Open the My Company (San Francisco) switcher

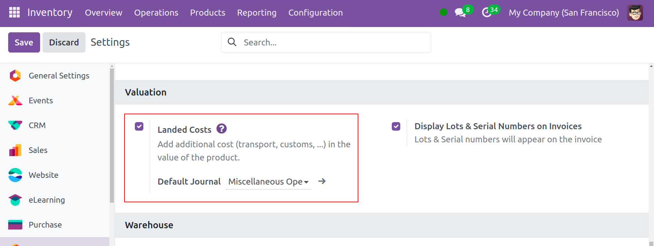[x=564, y=13]
